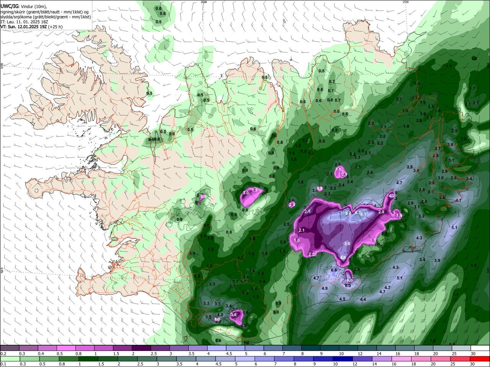Choose the deep navy rain swatch labeled 10
Viewport: 490px width, 367px height.
(343, 359)
